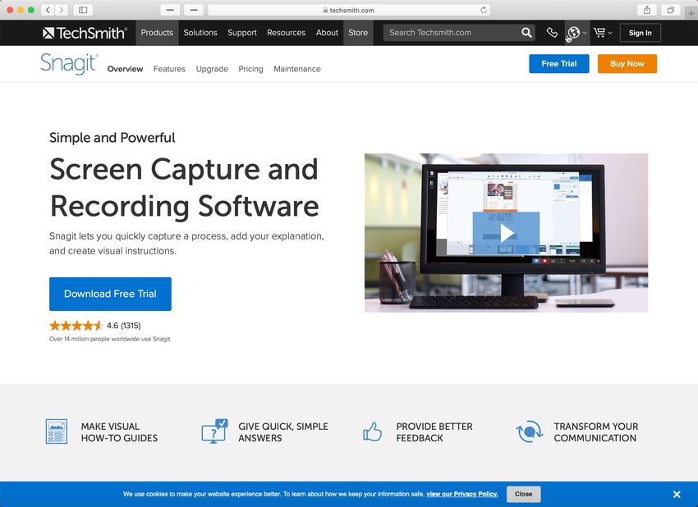This screenshot has height=507, width=698.
Task: Click the 'Snagit lets you quickly capture' description
Action: click(x=186, y=244)
